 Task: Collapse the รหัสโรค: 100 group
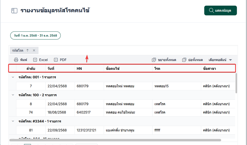12,95
